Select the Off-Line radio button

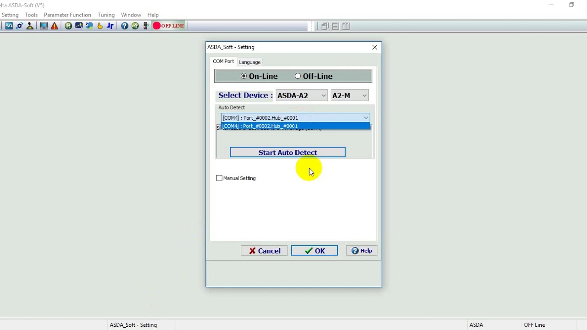pyautogui.click(x=298, y=76)
